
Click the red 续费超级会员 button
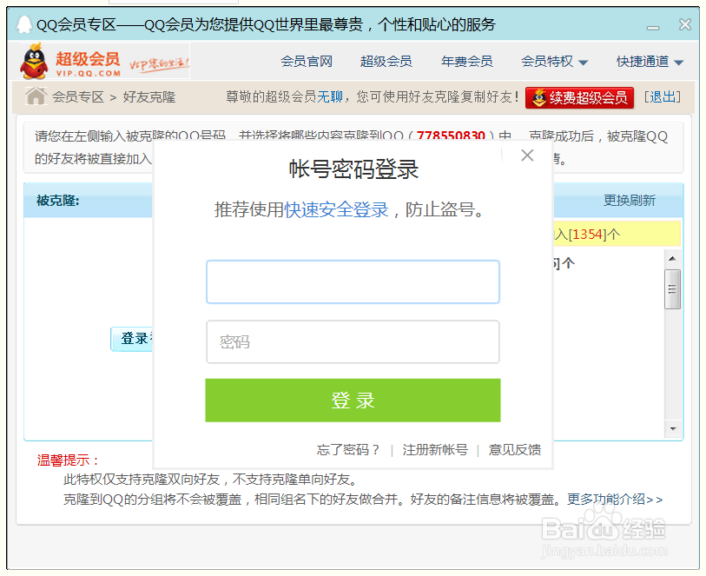click(579, 97)
